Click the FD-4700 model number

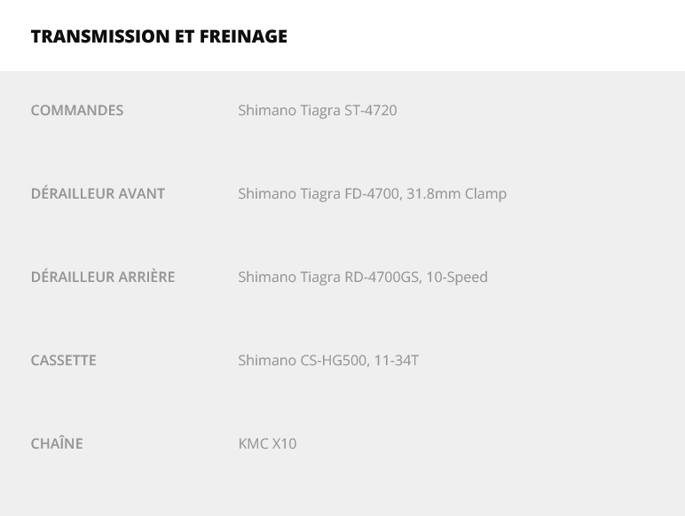[372, 194]
